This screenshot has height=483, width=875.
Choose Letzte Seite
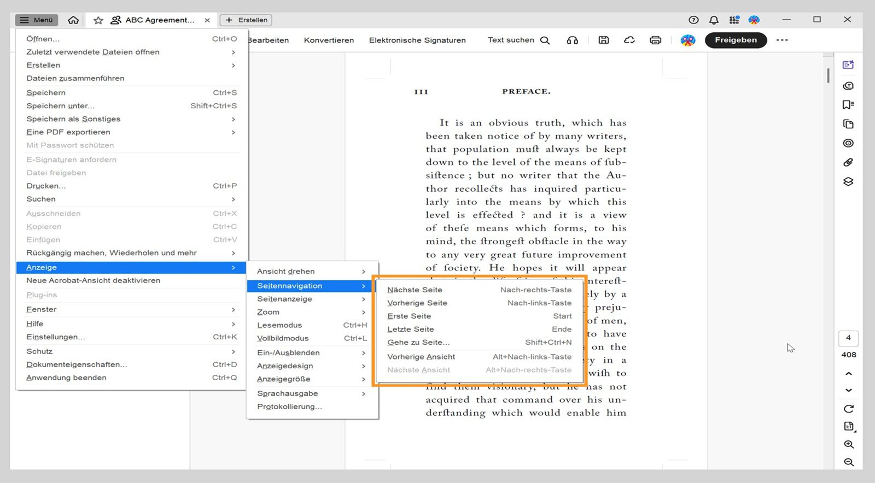point(479,329)
